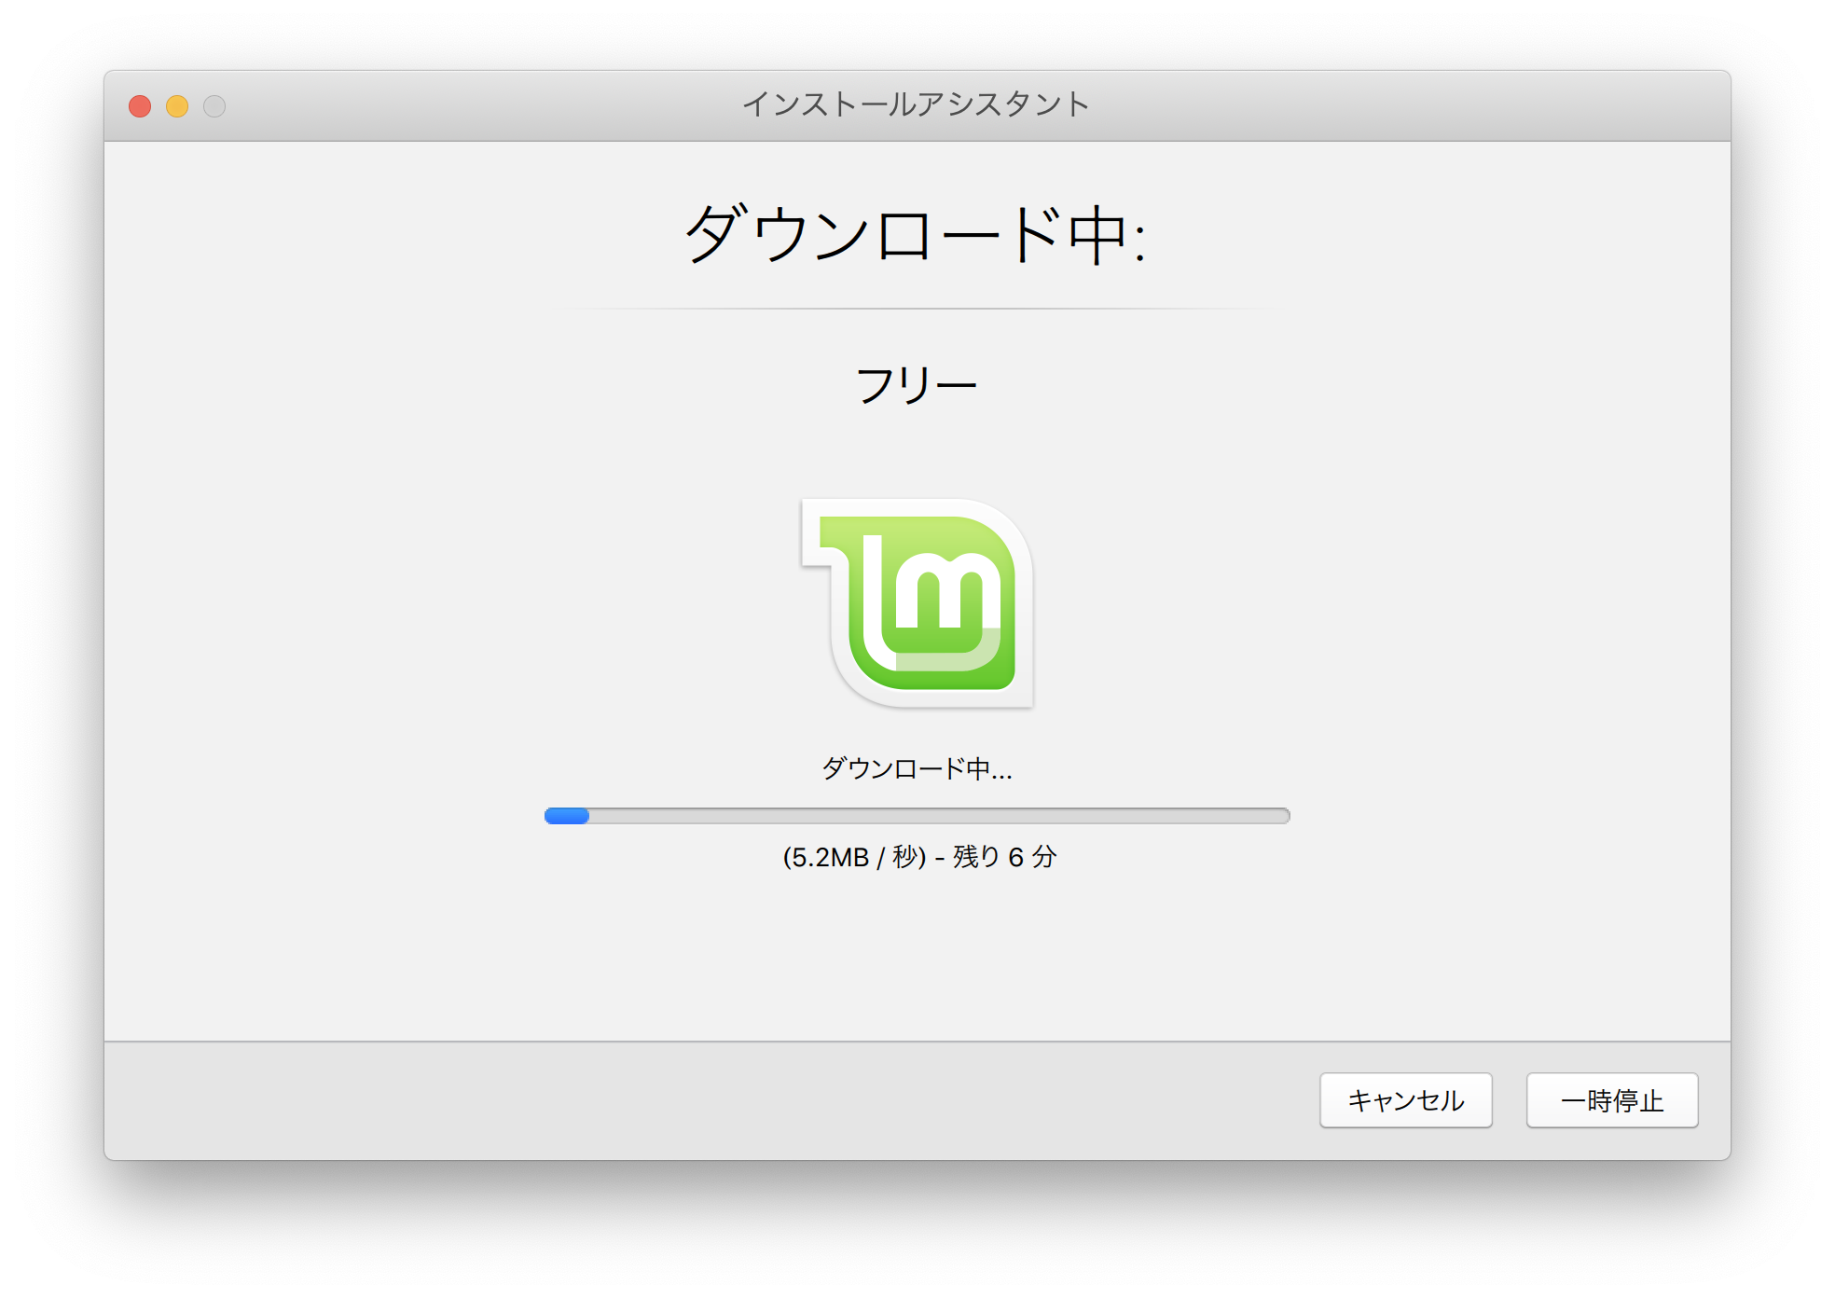Click the フリー label text
Screen dimensions: 1835x1298
916,385
